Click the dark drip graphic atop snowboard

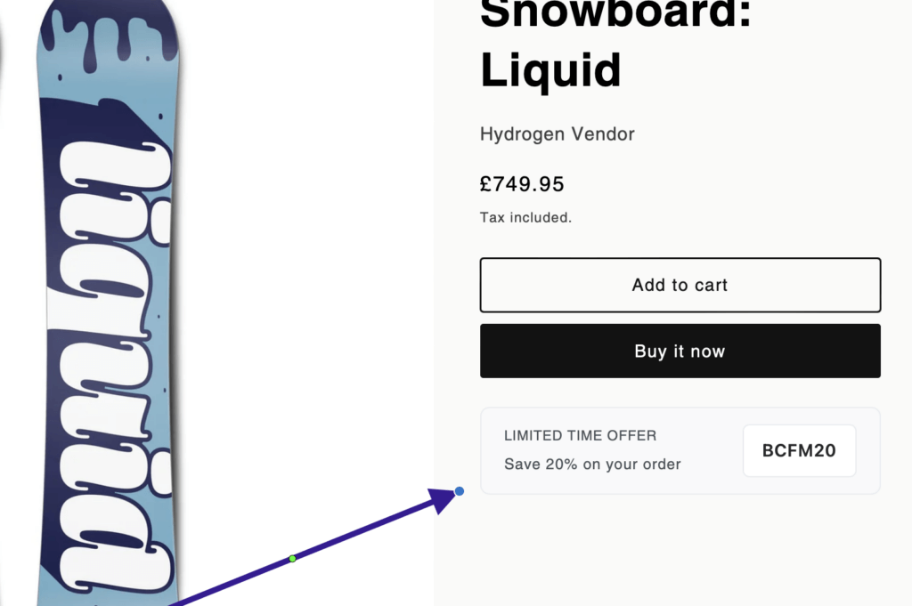click(107, 36)
